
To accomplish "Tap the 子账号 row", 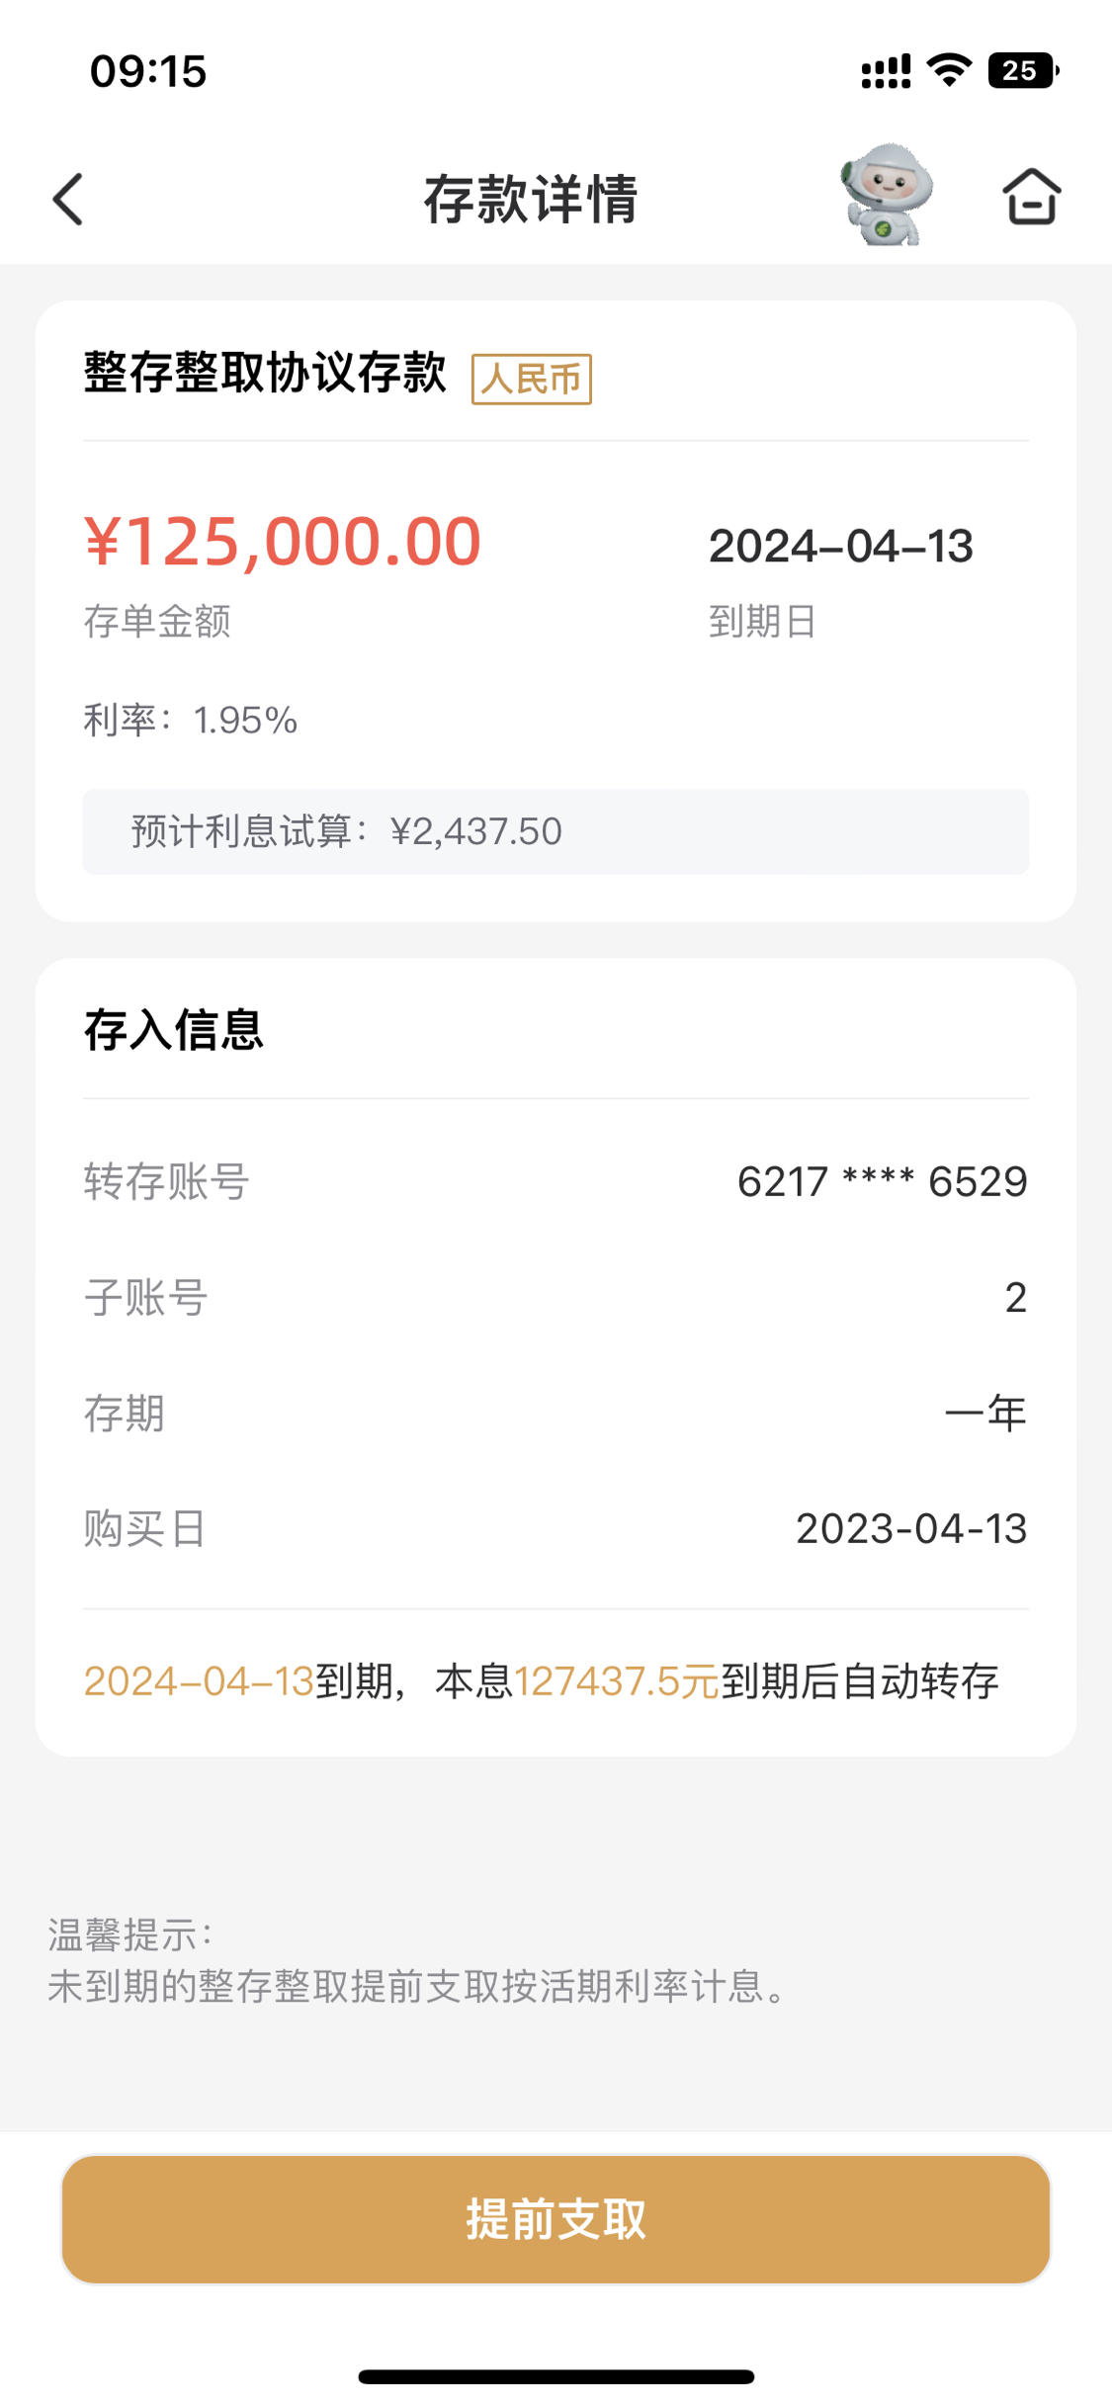I will point(556,1297).
